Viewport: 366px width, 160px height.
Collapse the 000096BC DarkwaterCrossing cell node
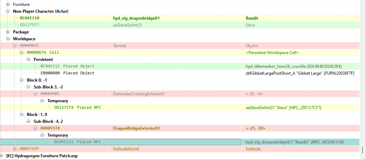click(x=35, y=94)
